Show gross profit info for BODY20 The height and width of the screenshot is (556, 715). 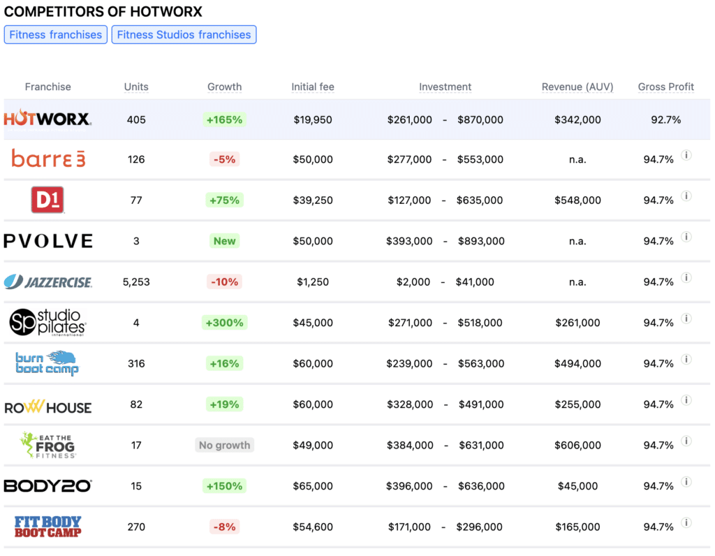click(x=686, y=482)
